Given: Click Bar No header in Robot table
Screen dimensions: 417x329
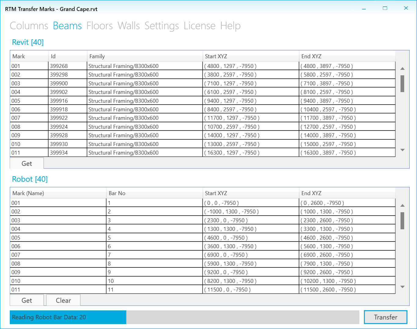Looking at the screenshot, I should [154, 193].
